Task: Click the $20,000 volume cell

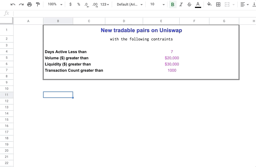Action: pos(172,58)
